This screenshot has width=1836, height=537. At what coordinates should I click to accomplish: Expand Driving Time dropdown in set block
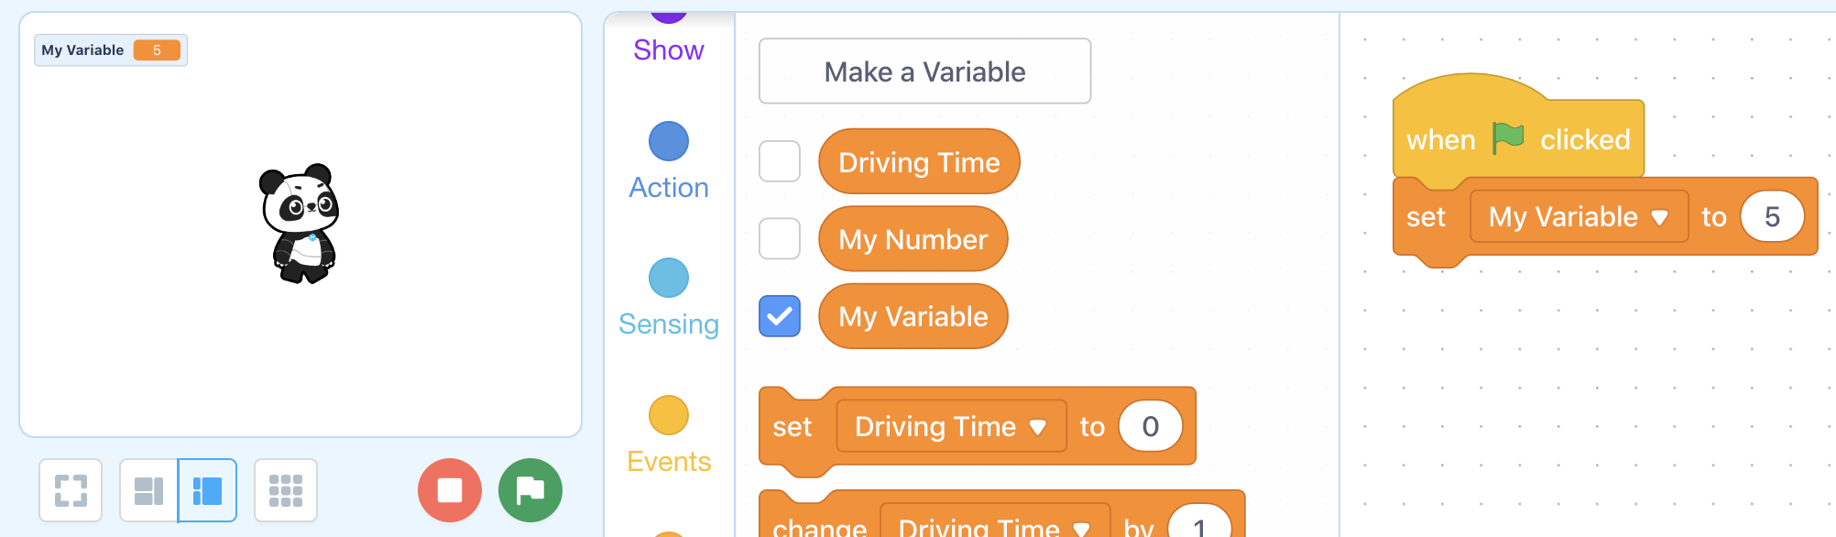tap(951, 426)
